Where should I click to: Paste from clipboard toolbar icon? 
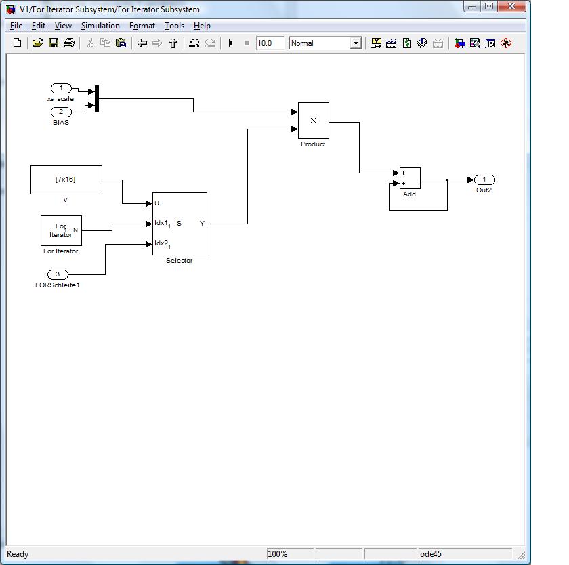pyautogui.click(x=121, y=43)
